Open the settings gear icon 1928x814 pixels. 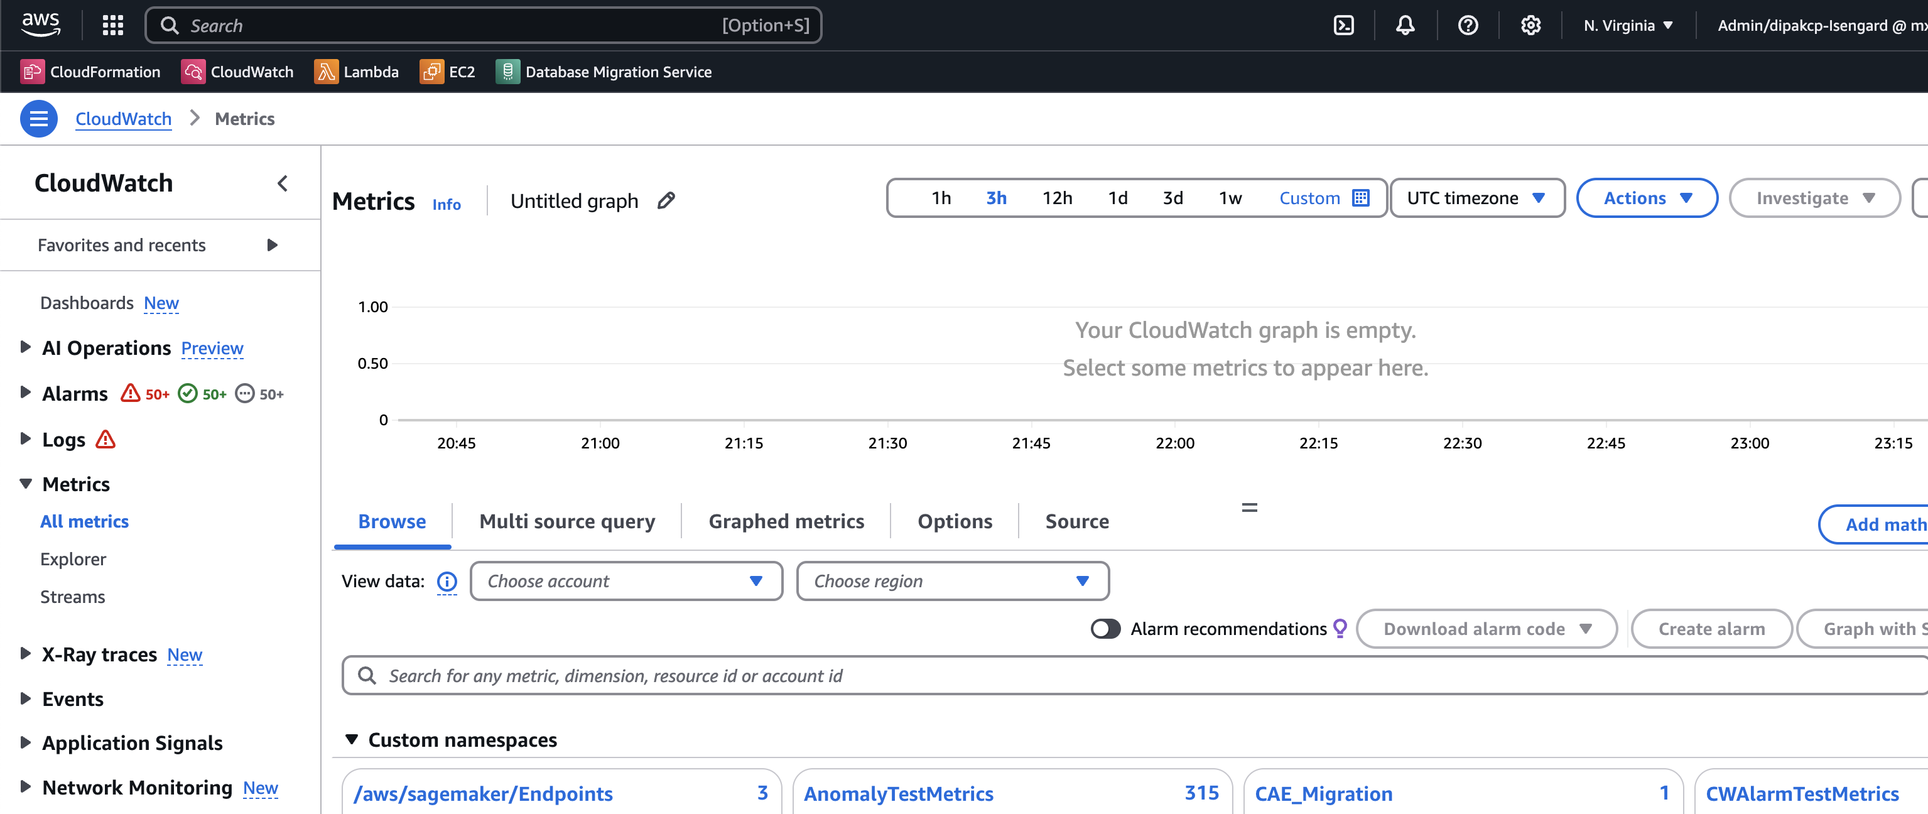pyautogui.click(x=1530, y=26)
